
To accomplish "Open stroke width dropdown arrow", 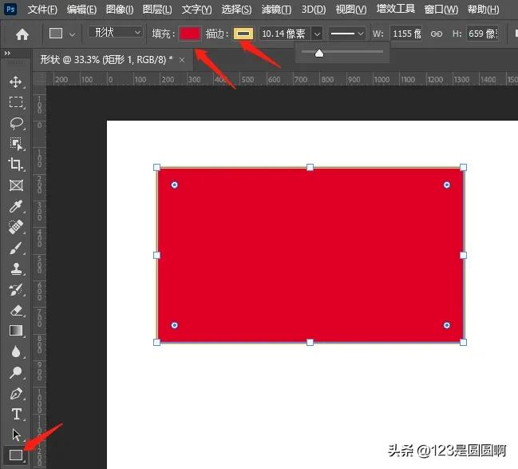I will click(317, 34).
